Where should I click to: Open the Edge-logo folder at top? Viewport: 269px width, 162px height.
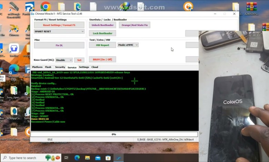pyautogui.click(x=77, y=7)
